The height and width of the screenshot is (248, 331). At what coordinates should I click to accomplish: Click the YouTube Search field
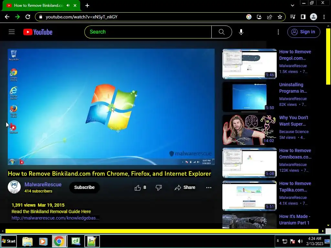148,32
